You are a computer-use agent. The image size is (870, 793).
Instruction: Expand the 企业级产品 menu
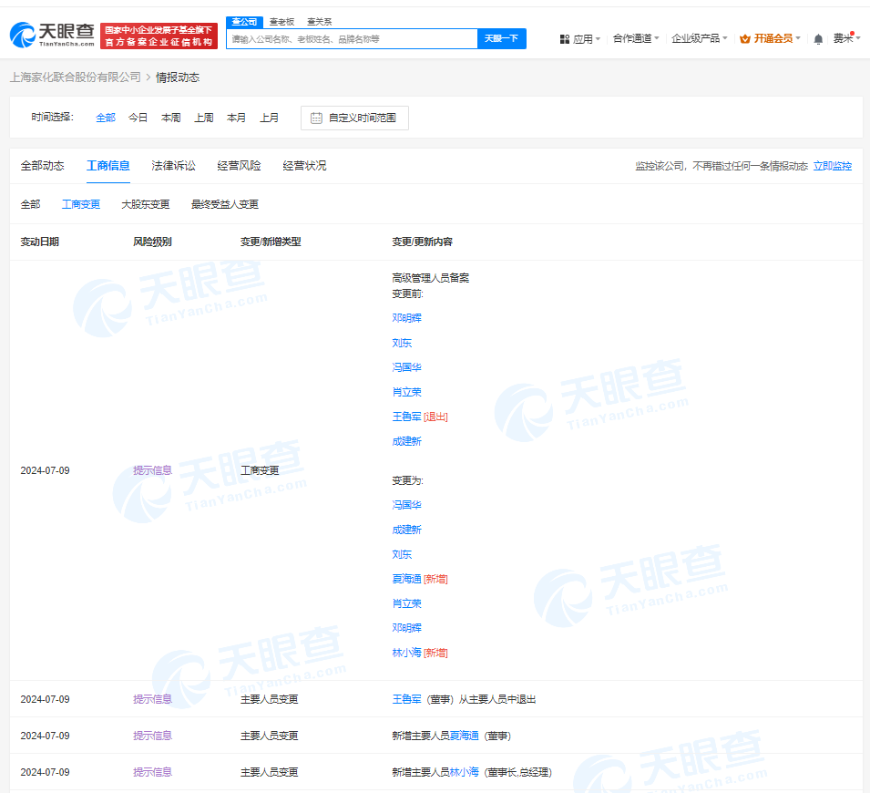pyautogui.click(x=699, y=38)
